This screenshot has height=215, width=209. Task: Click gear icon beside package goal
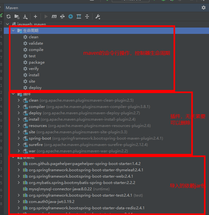tap(25, 62)
